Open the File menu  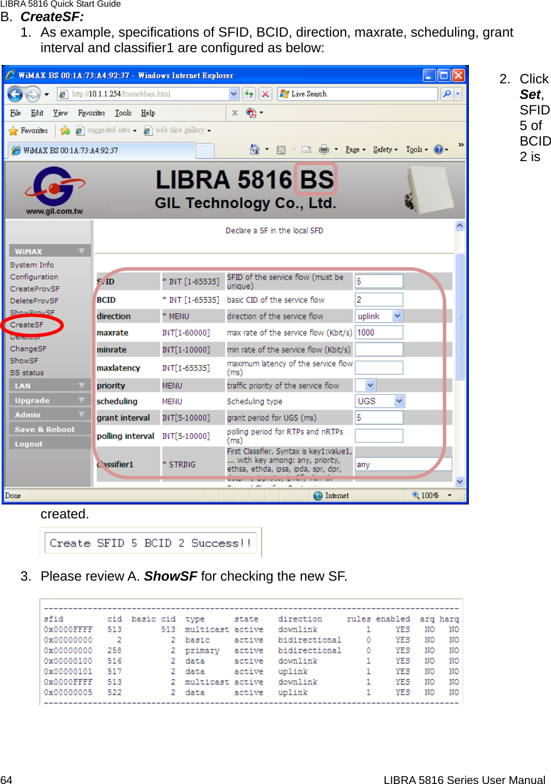coord(16,113)
